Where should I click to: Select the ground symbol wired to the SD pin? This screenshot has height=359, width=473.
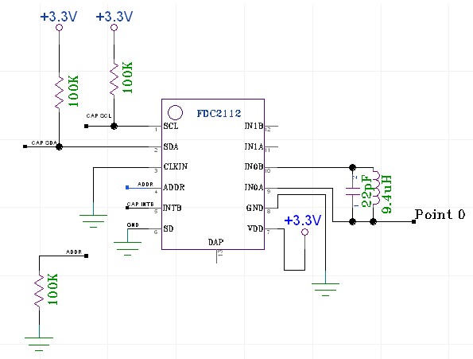point(128,248)
